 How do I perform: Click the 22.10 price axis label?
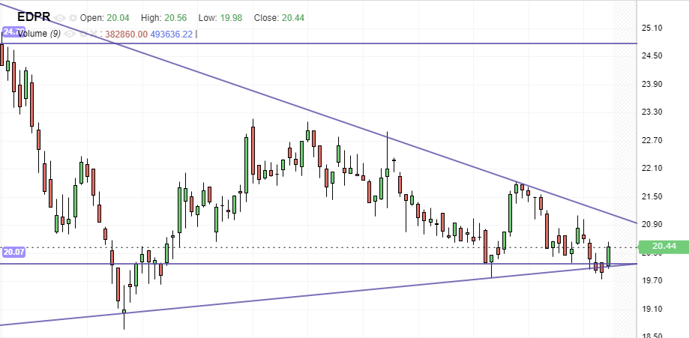pos(652,169)
